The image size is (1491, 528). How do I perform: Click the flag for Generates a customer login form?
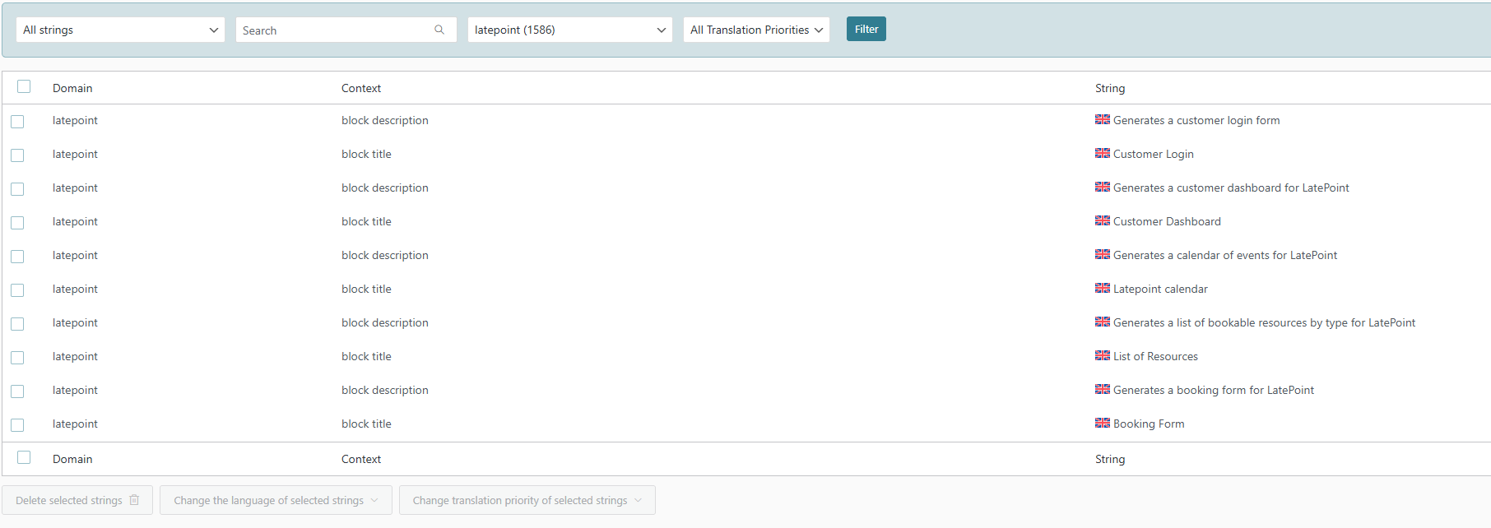pos(1103,119)
